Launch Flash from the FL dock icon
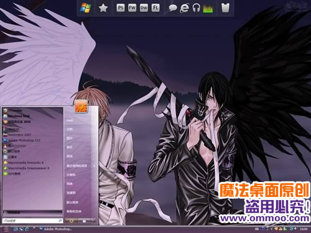Screen dimensions: 311x233 pyautogui.click(x=155, y=8)
